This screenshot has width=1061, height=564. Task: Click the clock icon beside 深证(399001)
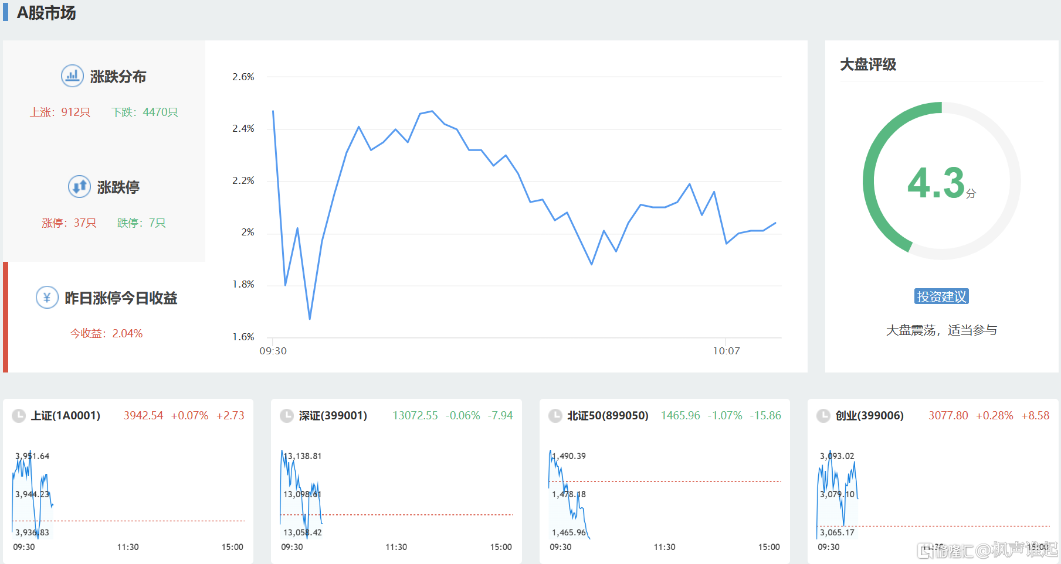click(x=287, y=416)
